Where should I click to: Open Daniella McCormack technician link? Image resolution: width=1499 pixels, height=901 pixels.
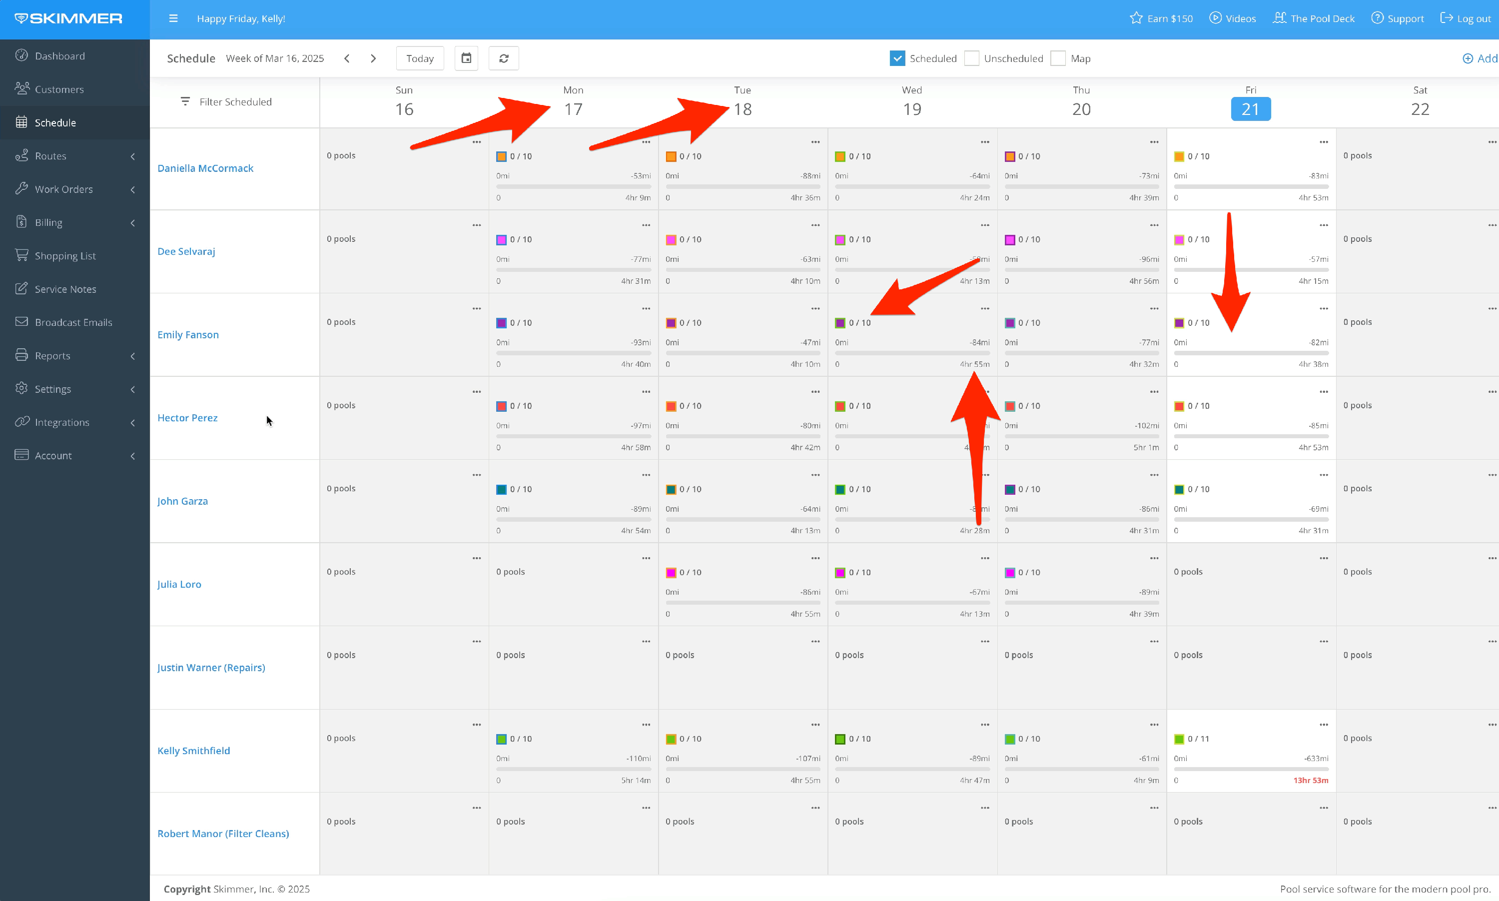tap(205, 168)
